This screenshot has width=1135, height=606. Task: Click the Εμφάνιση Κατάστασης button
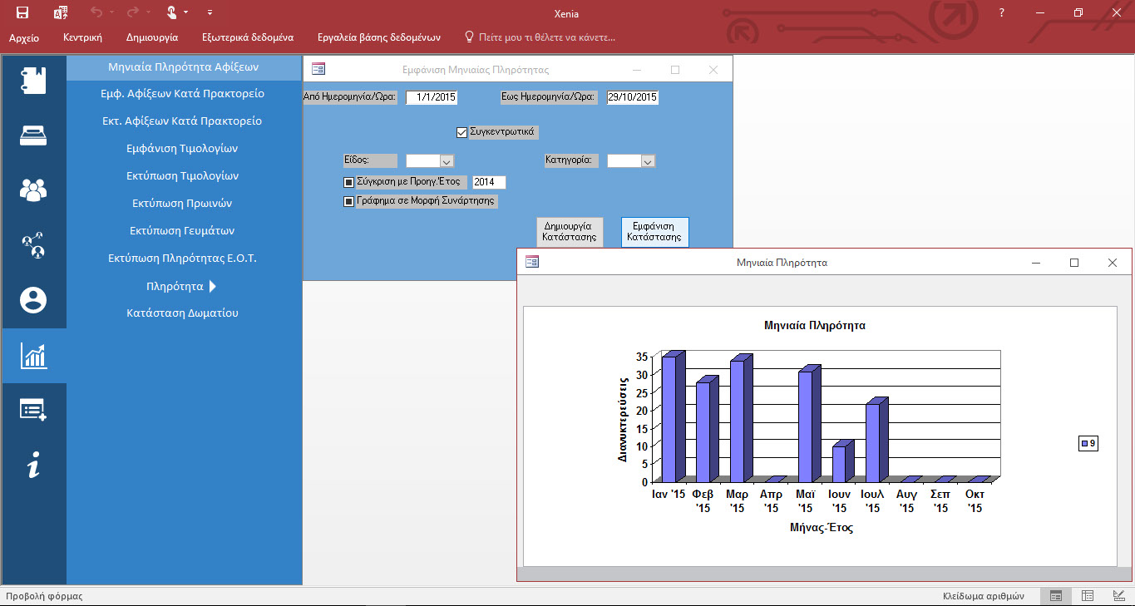tap(654, 231)
